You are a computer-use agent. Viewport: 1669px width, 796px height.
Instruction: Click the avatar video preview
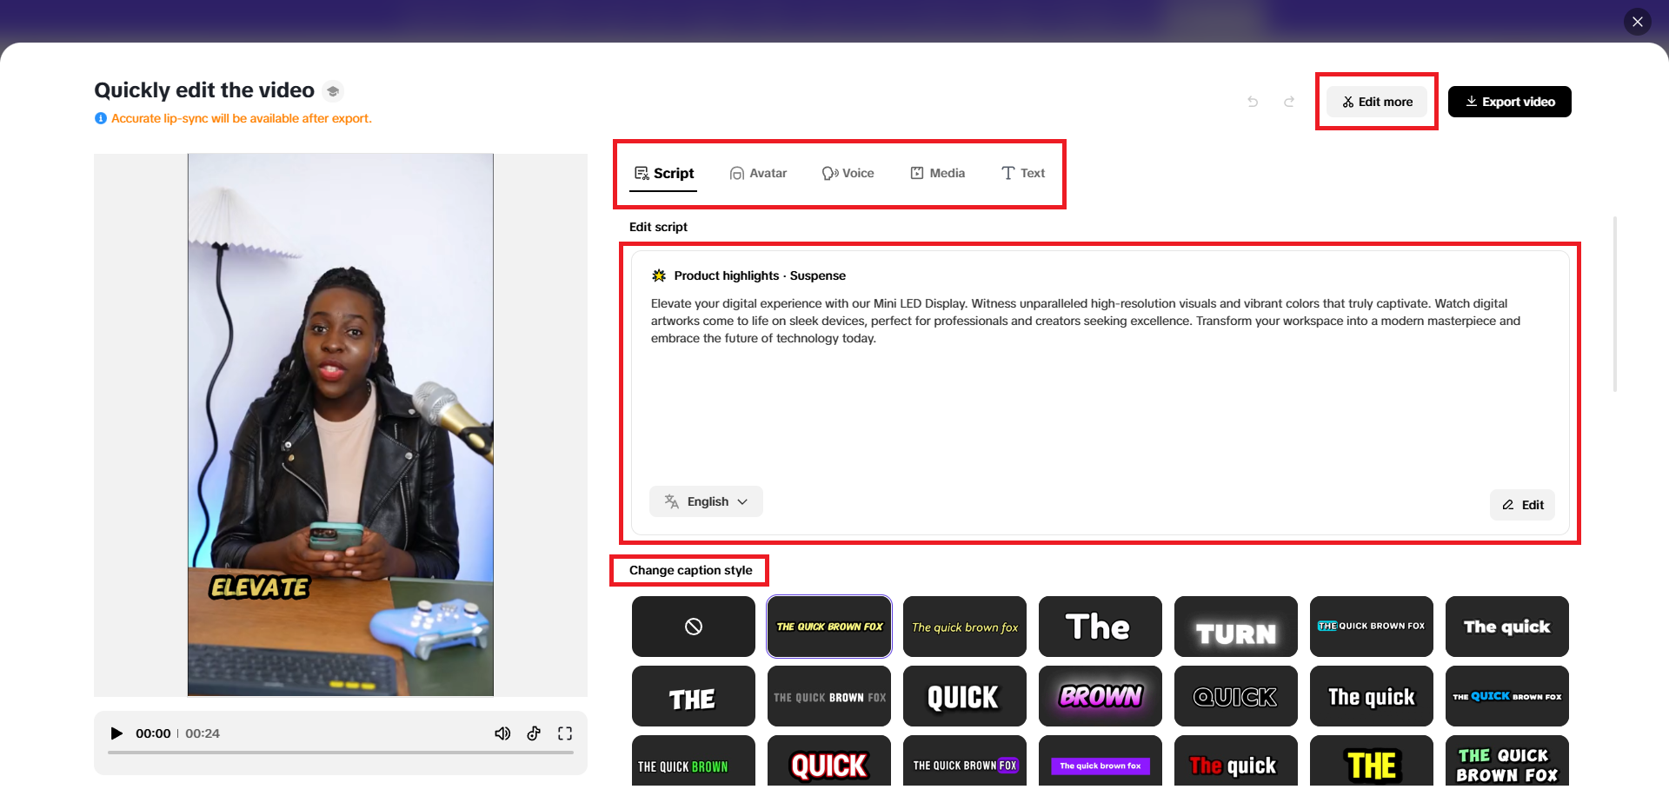tap(341, 425)
